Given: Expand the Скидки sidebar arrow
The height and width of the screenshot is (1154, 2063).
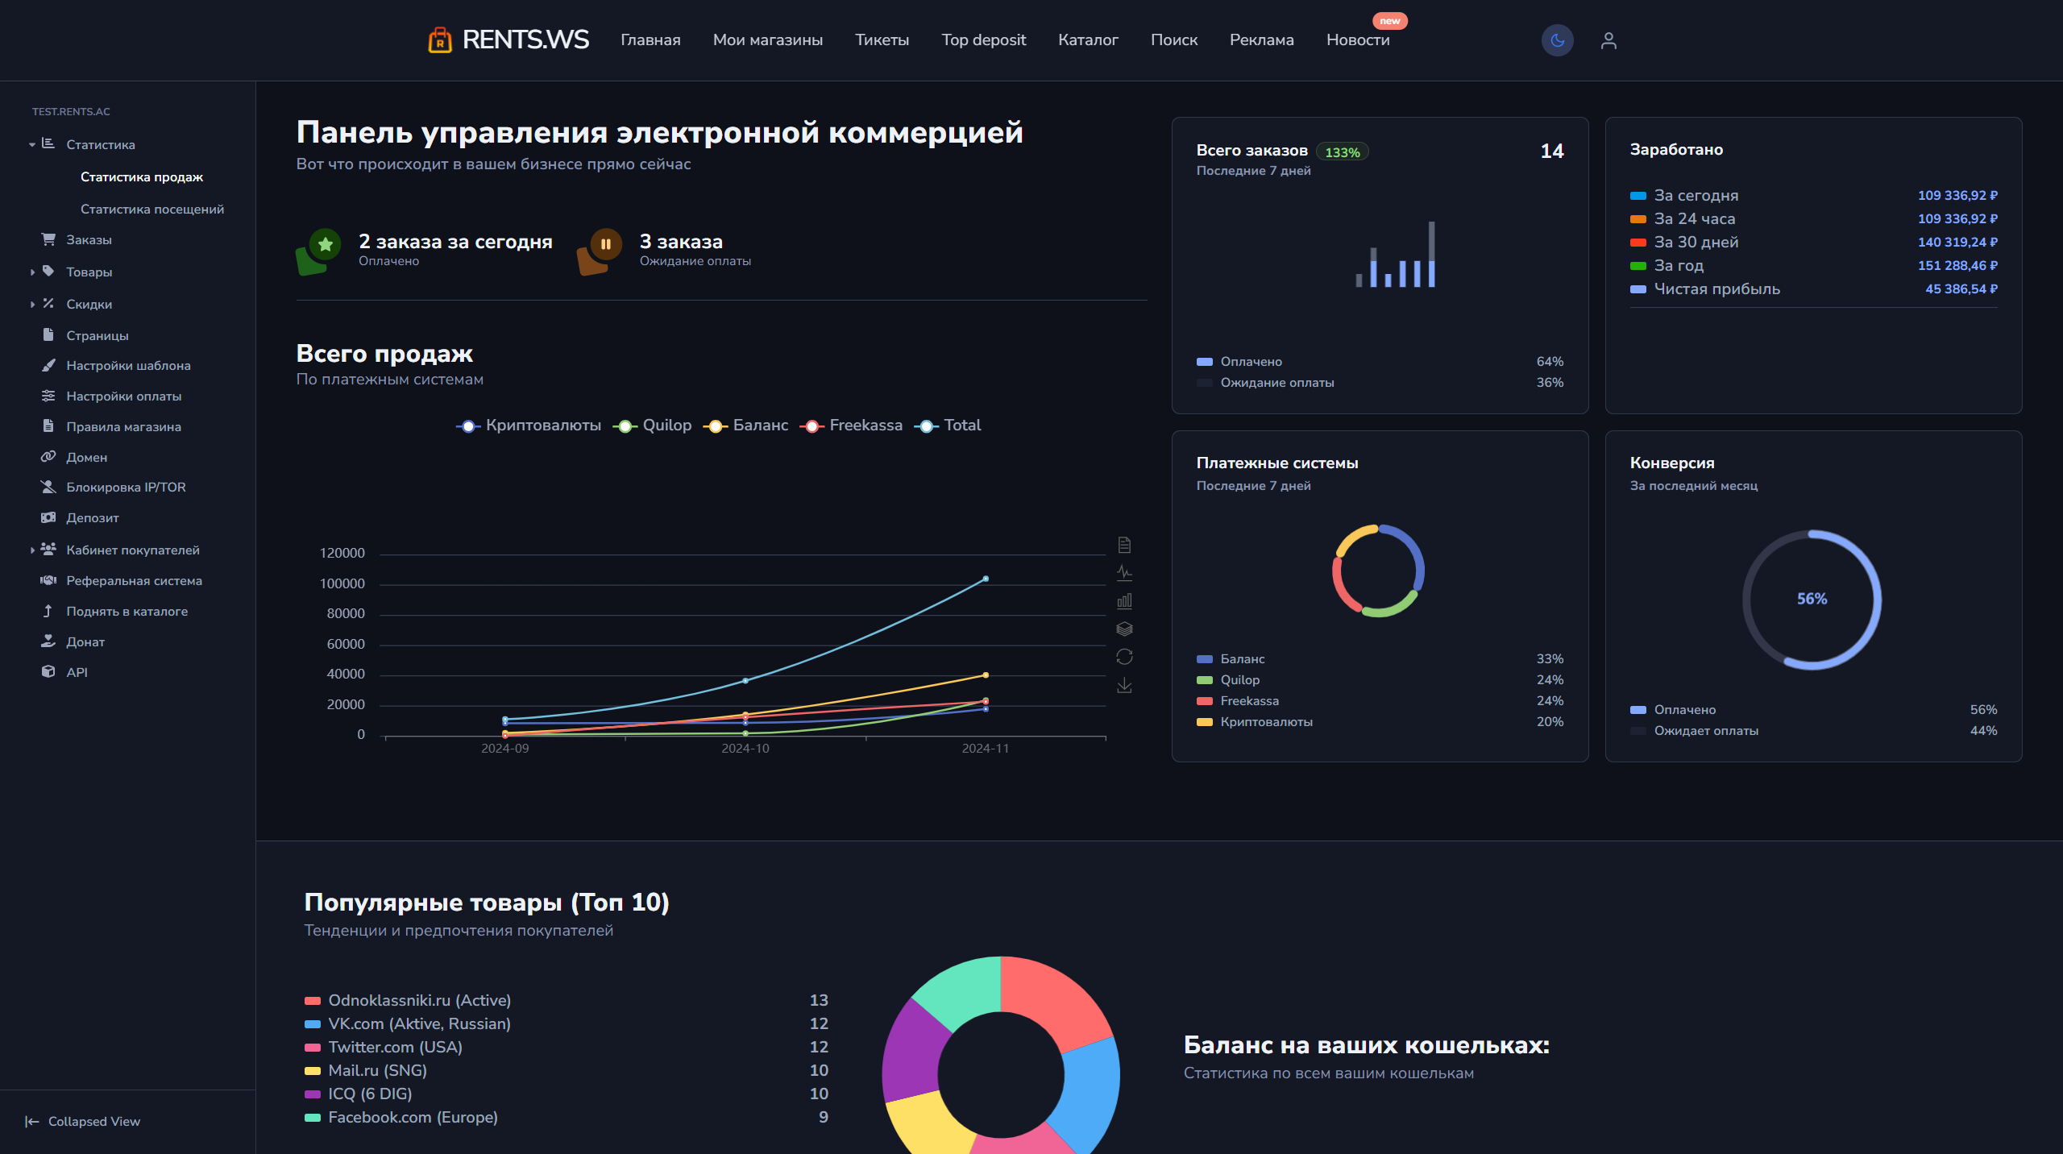Looking at the screenshot, I should (x=32, y=305).
